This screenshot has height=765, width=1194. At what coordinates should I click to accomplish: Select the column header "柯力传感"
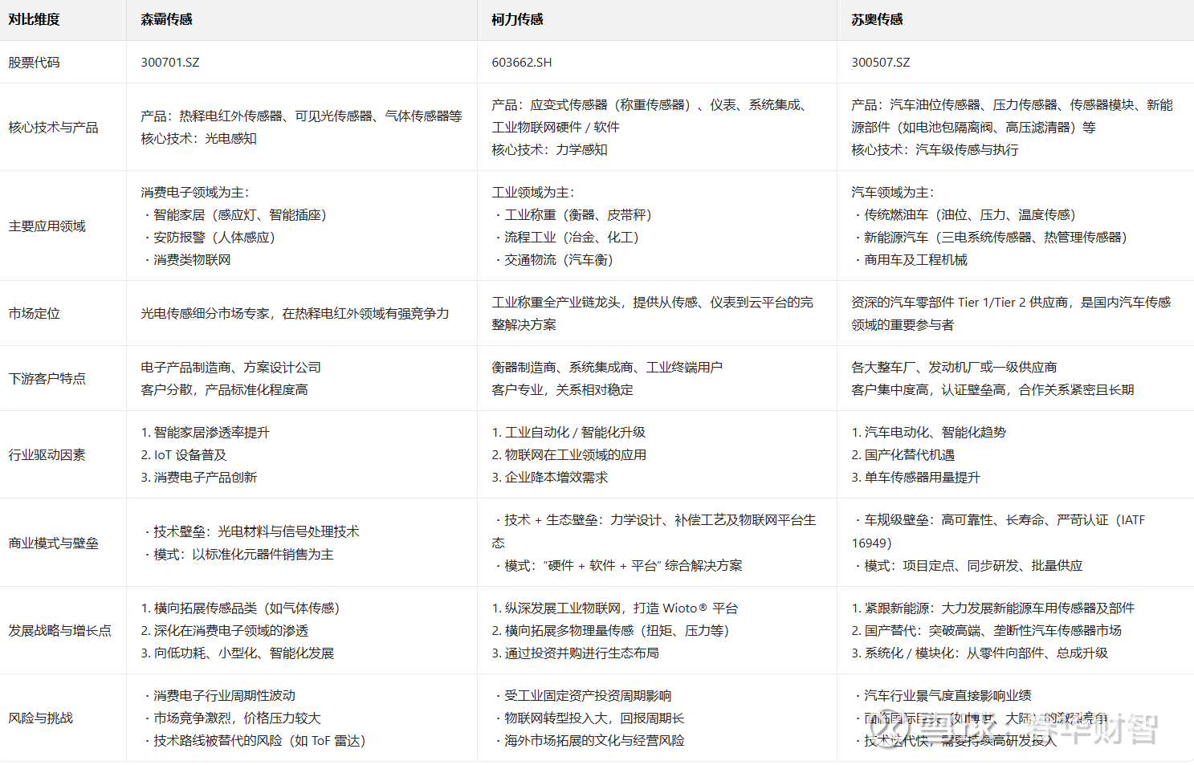[518, 19]
